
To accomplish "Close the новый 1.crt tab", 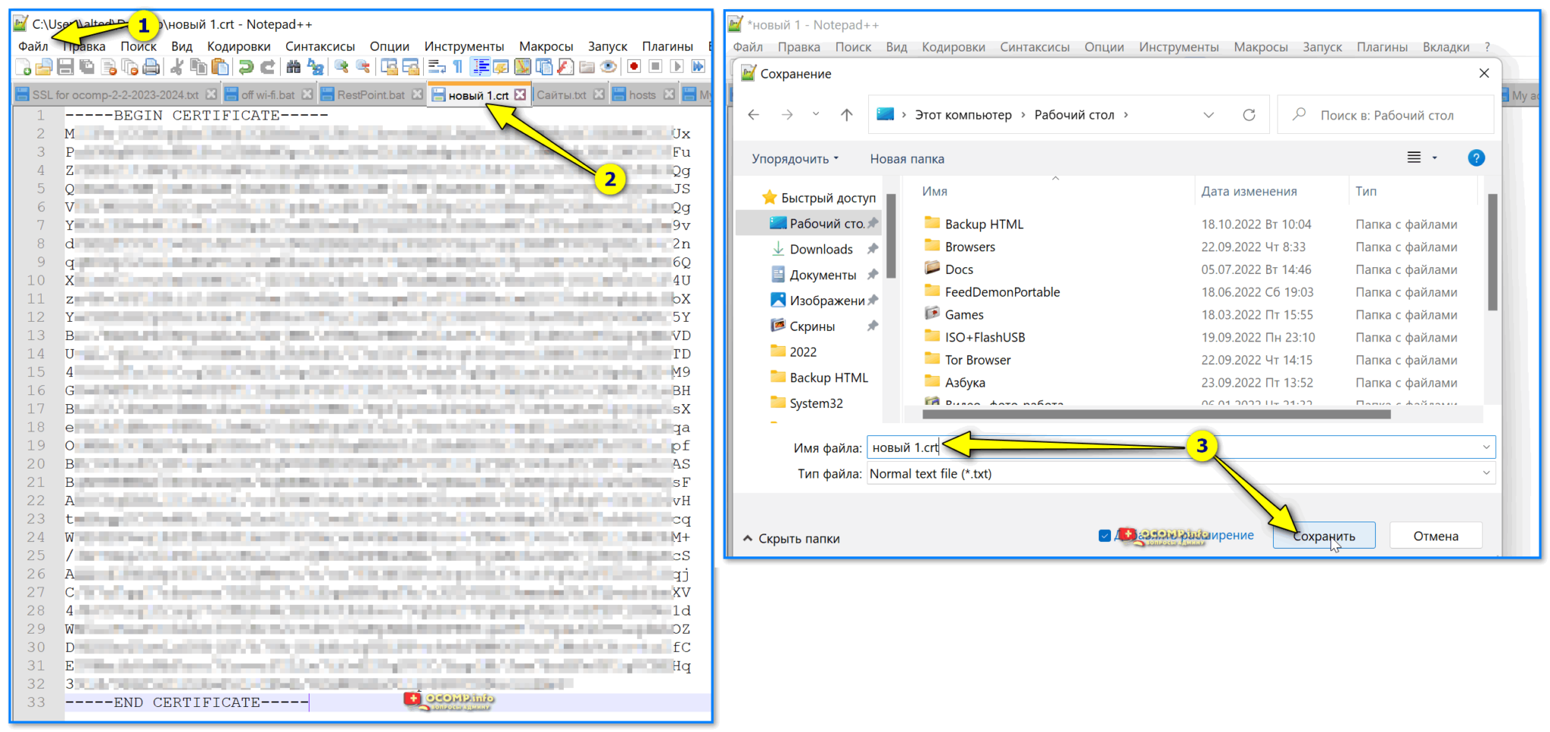I will pos(520,95).
